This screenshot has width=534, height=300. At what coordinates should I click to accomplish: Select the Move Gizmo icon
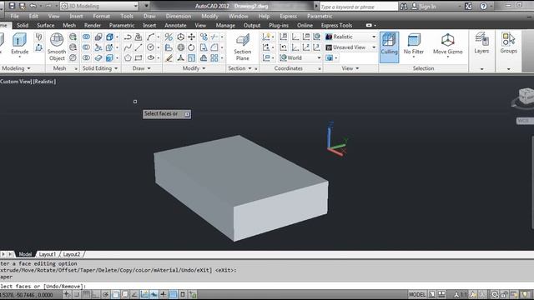pyautogui.click(x=447, y=40)
